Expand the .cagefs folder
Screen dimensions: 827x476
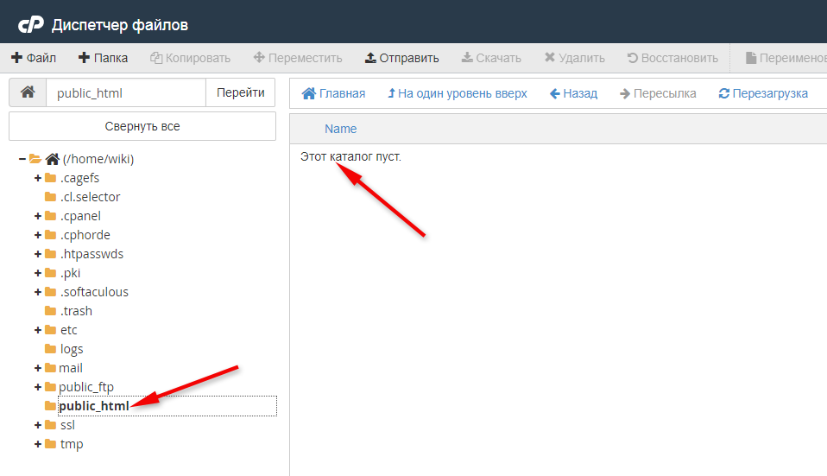[38, 178]
